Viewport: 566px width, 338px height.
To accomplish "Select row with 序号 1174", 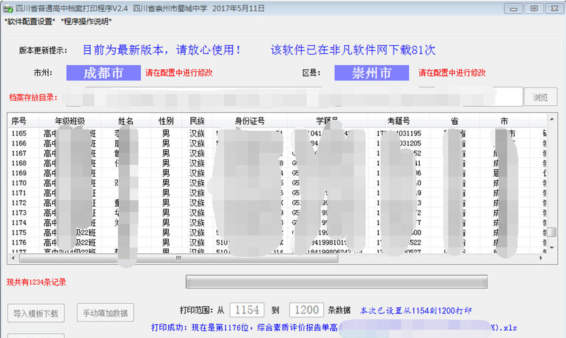I will pos(277,223).
